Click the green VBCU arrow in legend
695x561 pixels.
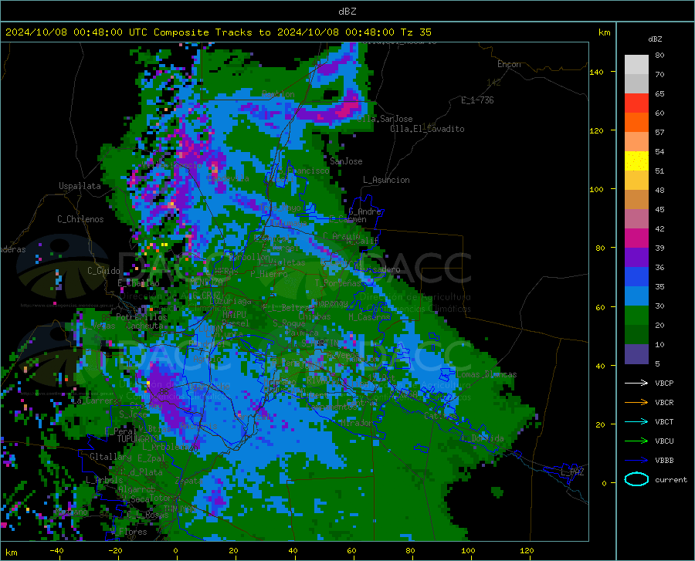click(636, 441)
